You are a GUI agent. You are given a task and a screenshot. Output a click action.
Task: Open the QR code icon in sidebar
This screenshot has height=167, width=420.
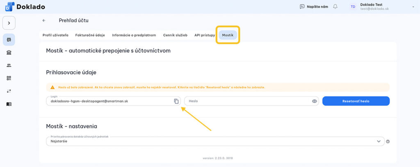[x=9, y=78]
